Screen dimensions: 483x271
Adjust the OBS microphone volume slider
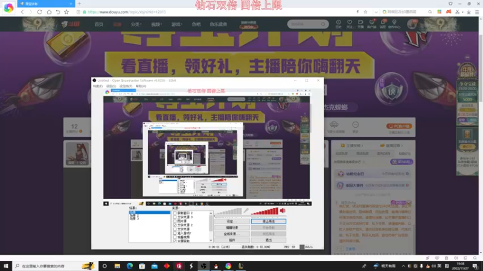tap(228, 211)
